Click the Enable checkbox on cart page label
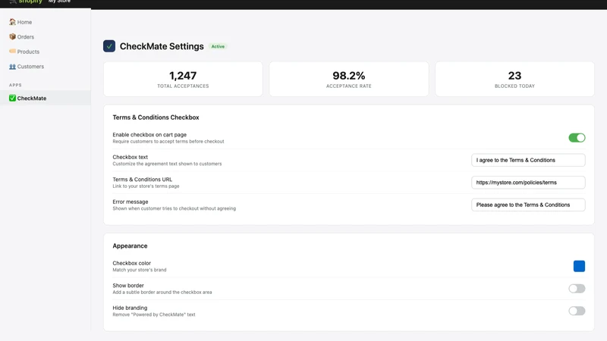 149,135
